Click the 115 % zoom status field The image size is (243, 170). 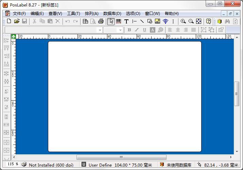(13, 164)
